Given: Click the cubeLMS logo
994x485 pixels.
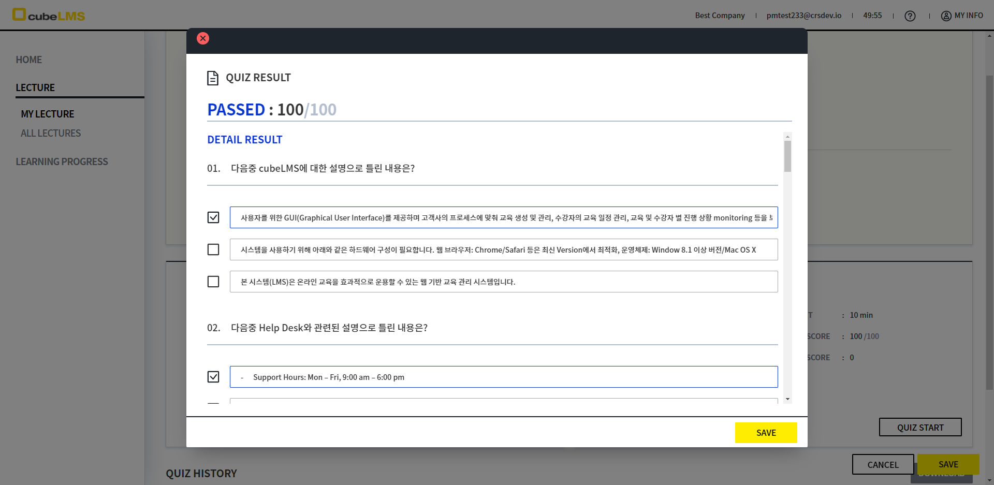Looking at the screenshot, I should [x=49, y=15].
